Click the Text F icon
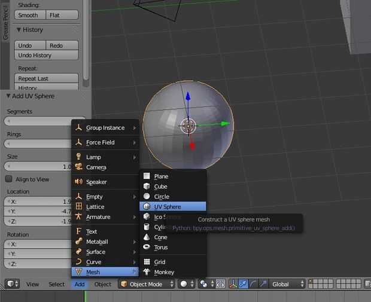371x302 pixels. point(79,231)
